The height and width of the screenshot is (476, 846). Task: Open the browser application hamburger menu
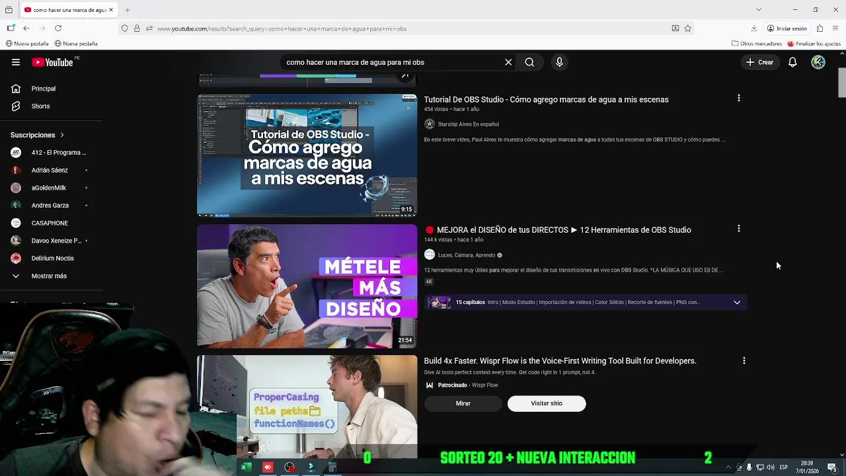836,28
